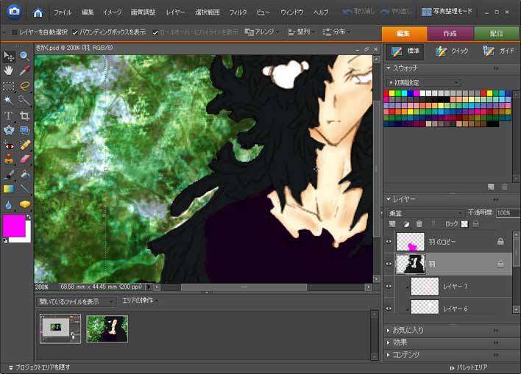Viewport: 521px width, 374px height.
Task: Select the Eraser tool
Action: [x=24, y=159]
